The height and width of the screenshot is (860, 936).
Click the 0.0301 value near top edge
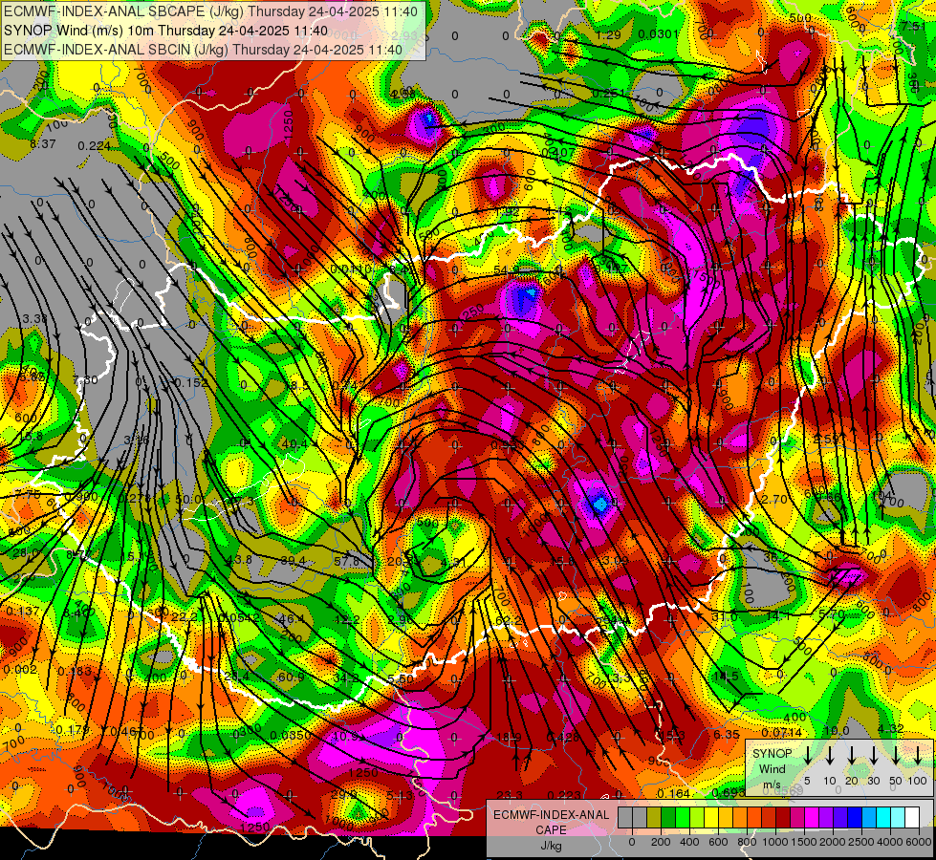pyautogui.click(x=659, y=34)
